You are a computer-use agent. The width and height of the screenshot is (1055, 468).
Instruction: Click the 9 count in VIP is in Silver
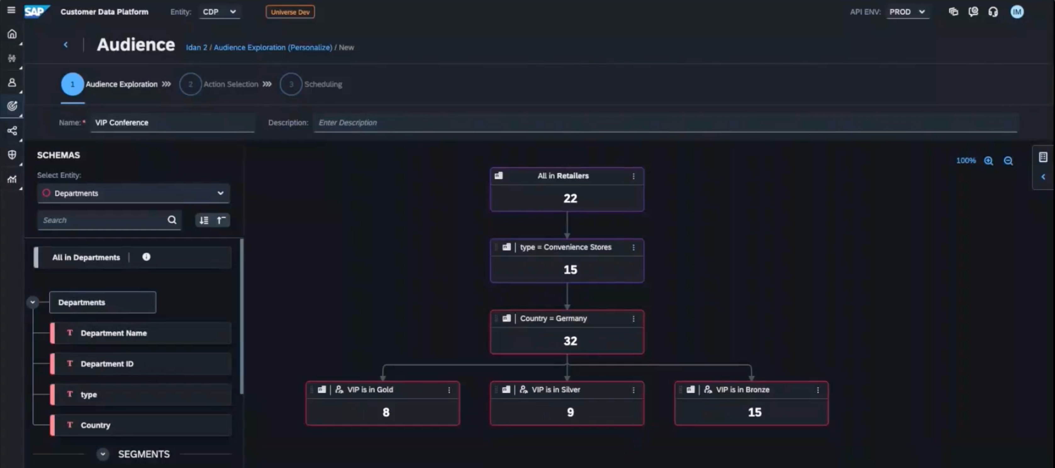tap(570, 412)
